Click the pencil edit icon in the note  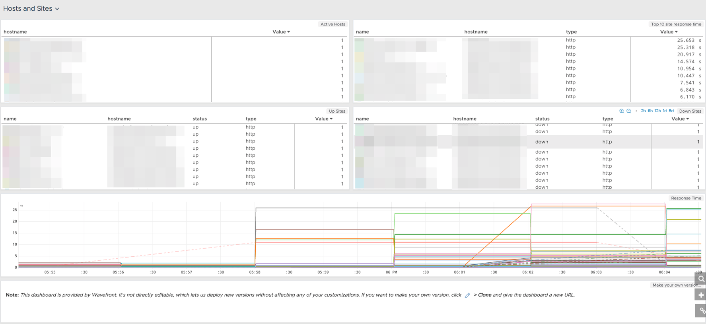[467, 295]
